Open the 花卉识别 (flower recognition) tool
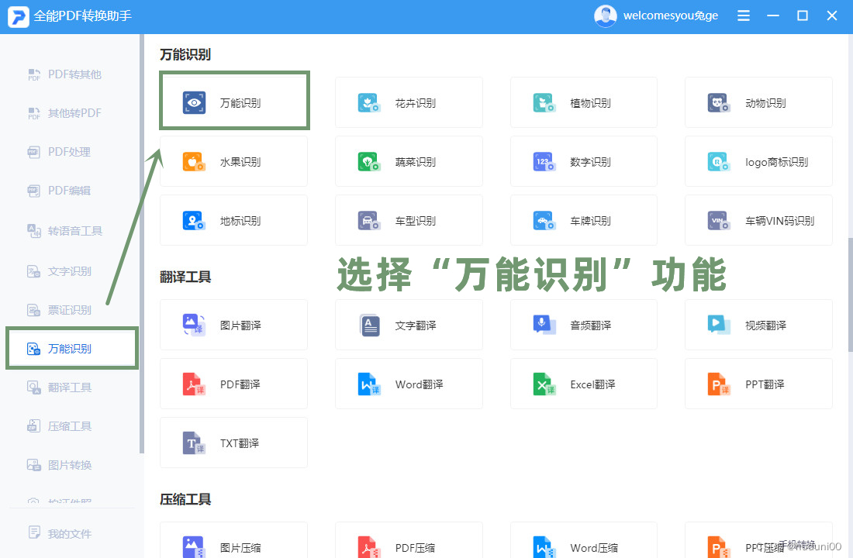 coord(409,102)
